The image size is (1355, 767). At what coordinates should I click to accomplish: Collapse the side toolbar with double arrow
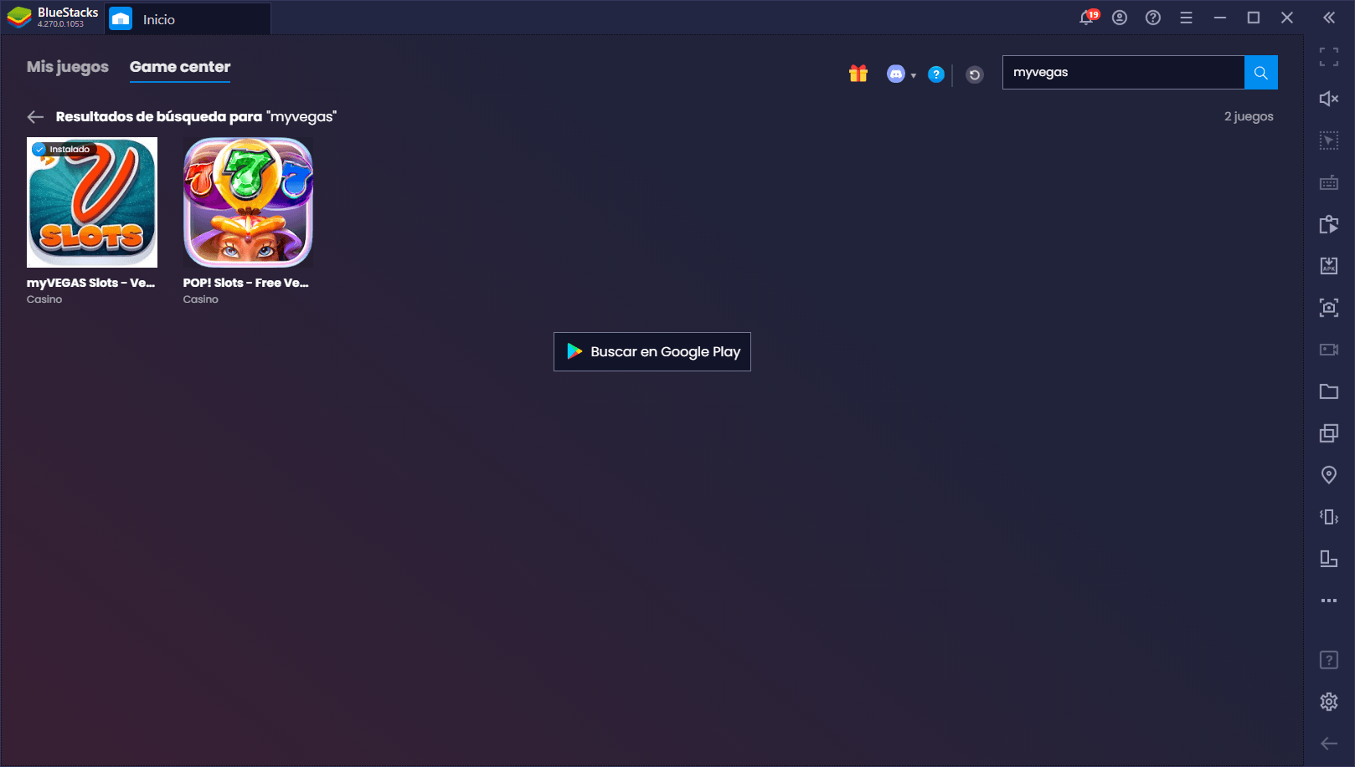[1329, 18]
